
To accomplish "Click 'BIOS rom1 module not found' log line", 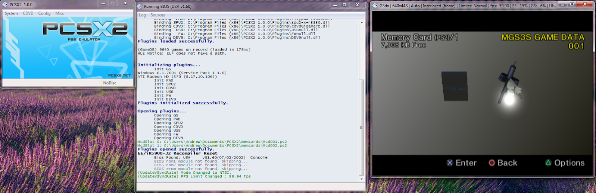I will pyautogui.click(x=201, y=161).
